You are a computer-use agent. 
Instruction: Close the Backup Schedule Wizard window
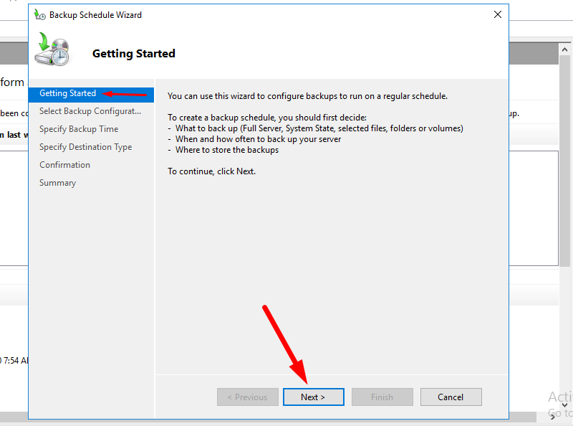click(497, 14)
